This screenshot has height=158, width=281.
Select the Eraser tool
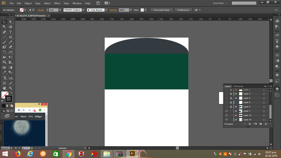11,47
